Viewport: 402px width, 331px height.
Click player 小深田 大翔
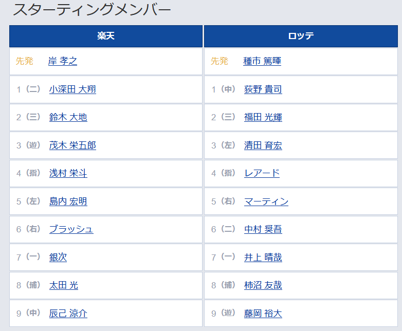coord(72,89)
